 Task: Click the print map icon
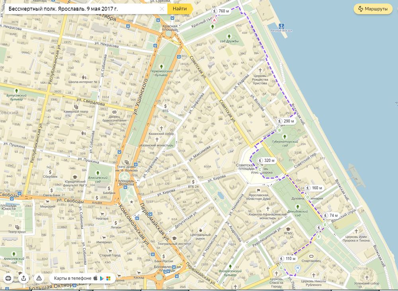[8, 278]
